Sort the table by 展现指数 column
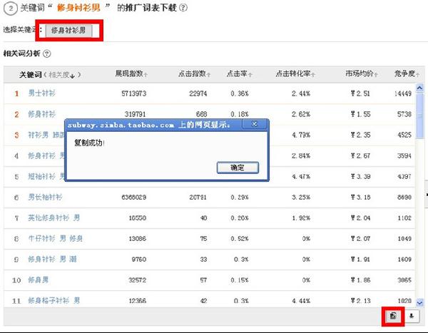 click(x=131, y=73)
